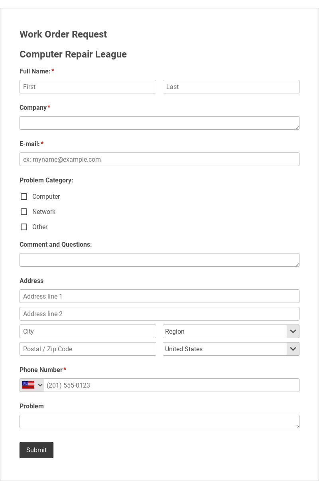Click the Last name input field
This screenshot has height=481, width=319.
(x=231, y=87)
